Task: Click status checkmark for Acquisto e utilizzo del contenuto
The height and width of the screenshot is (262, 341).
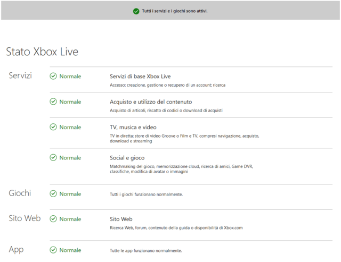Action: coord(53,102)
